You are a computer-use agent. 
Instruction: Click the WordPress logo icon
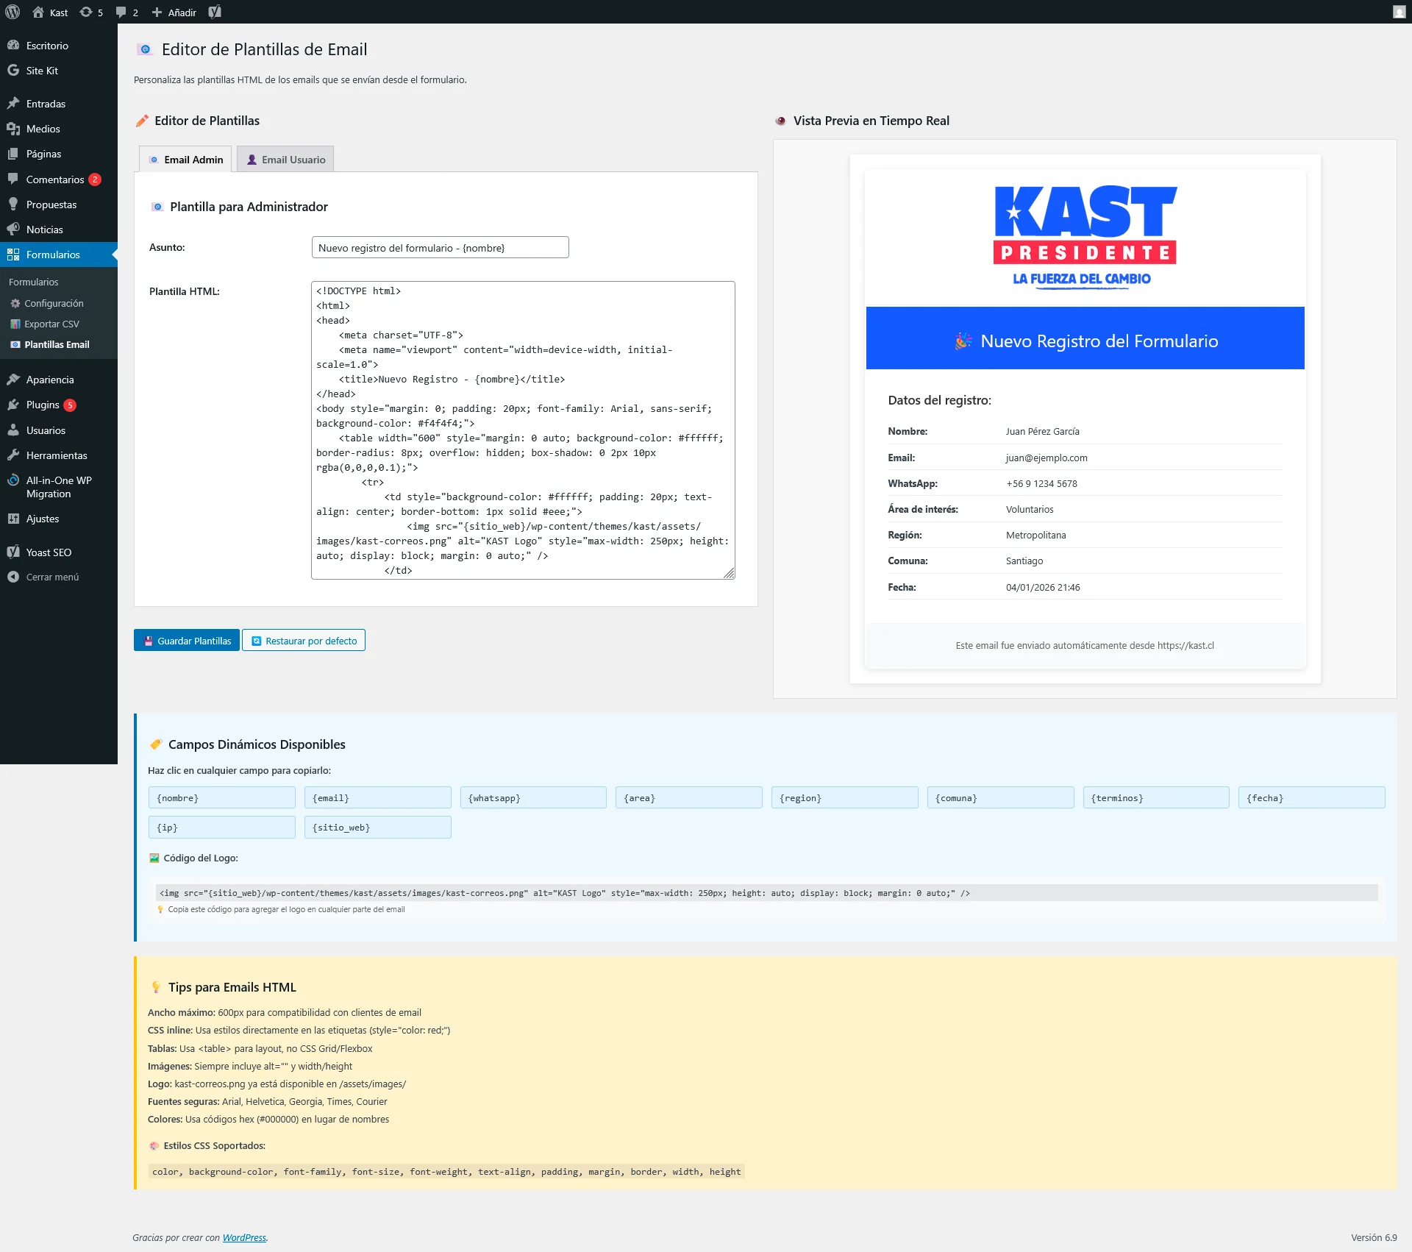pos(13,12)
